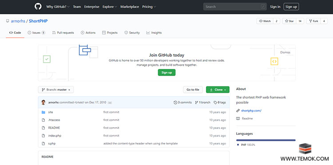Open the Explore dropdown menu
Image resolution: width=333 pixels, height=165 pixels.
tap(110, 7)
